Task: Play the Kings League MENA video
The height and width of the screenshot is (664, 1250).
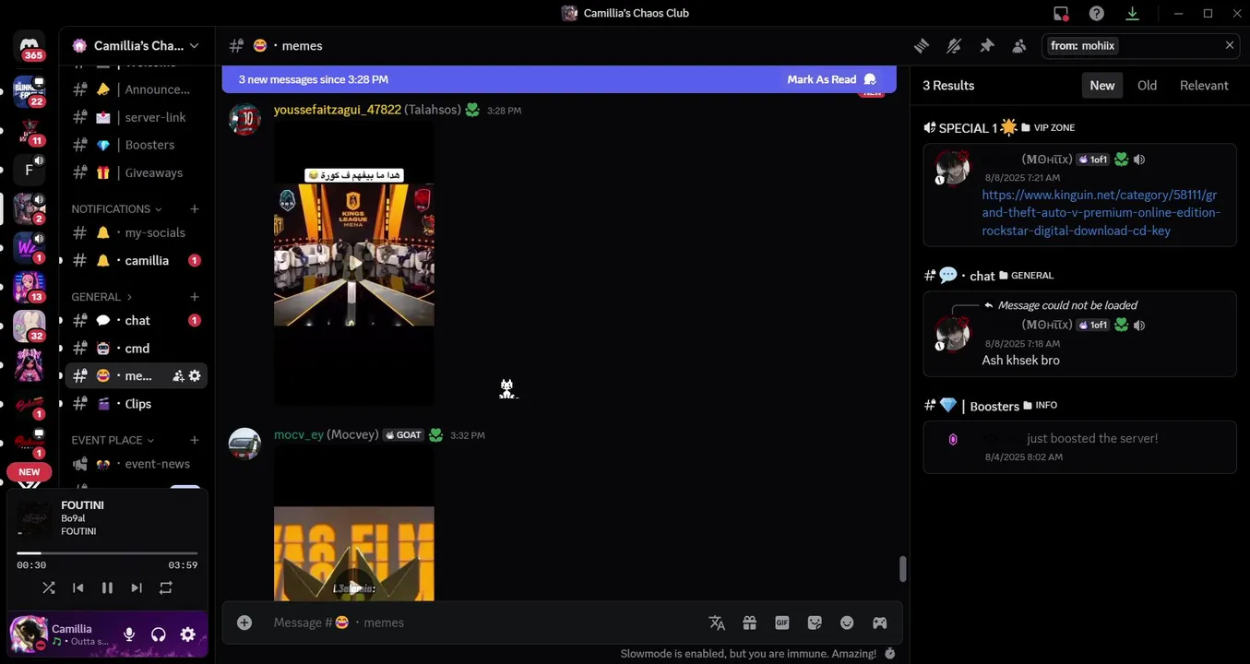Action: click(x=354, y=263)
